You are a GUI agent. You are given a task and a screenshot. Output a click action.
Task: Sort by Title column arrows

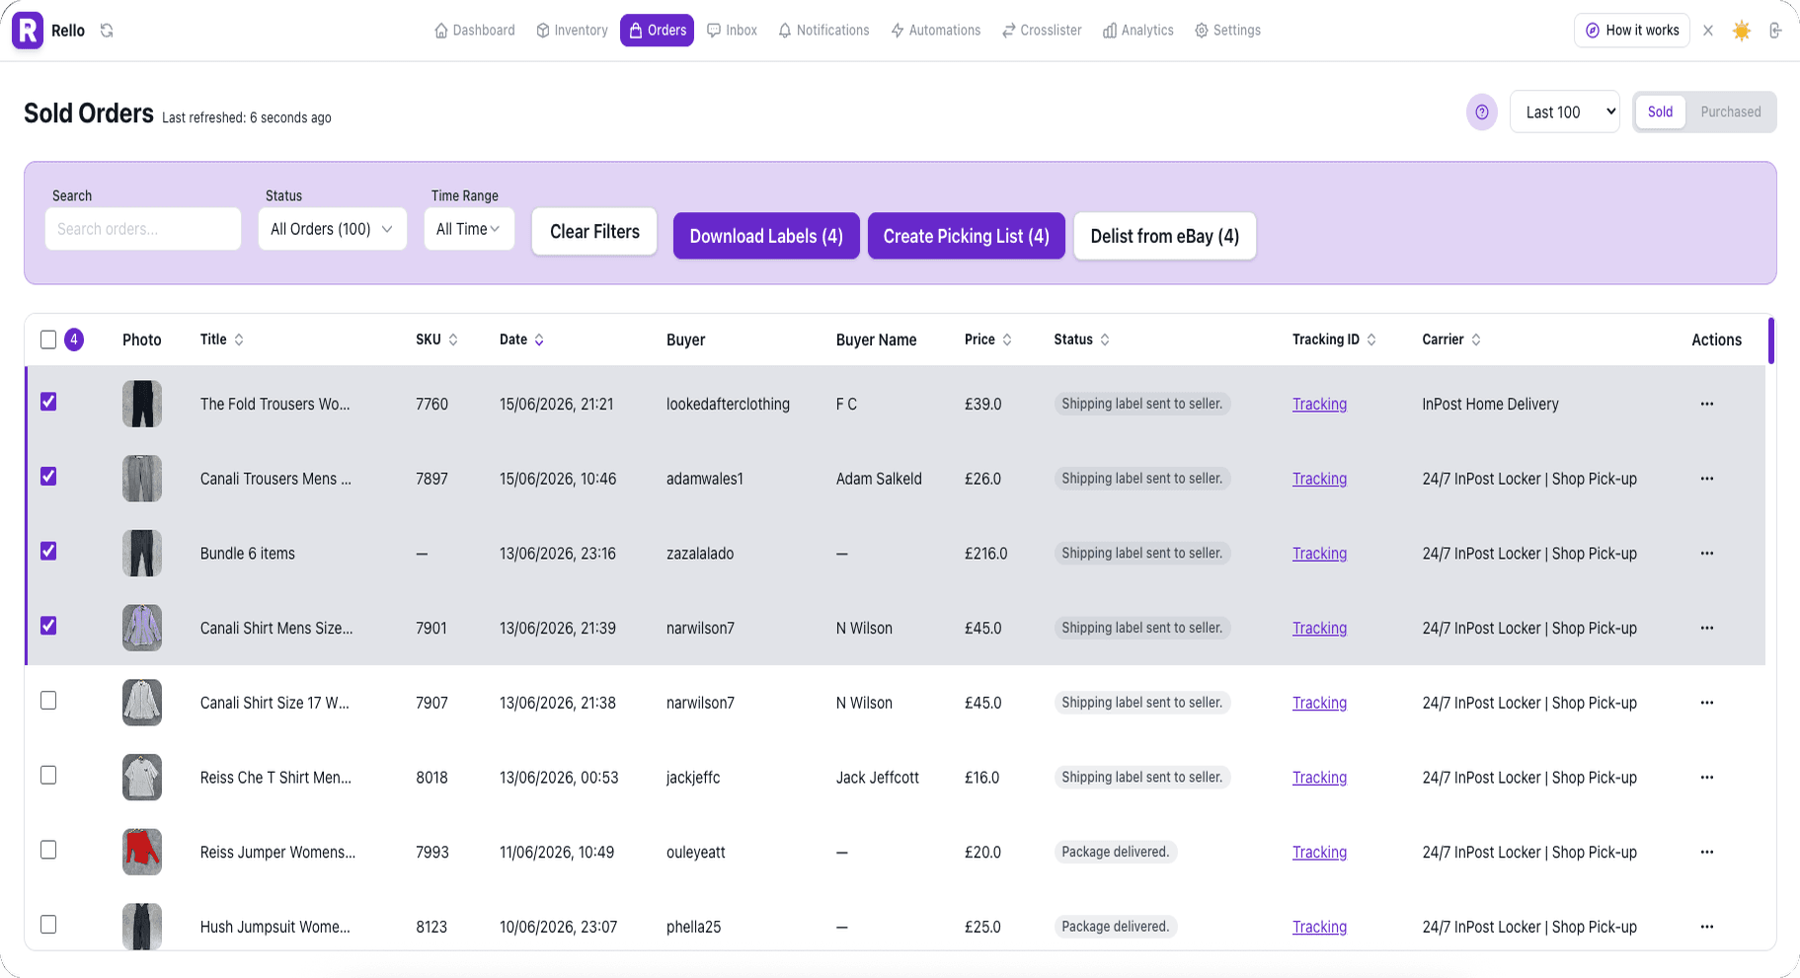pos(239,339)
